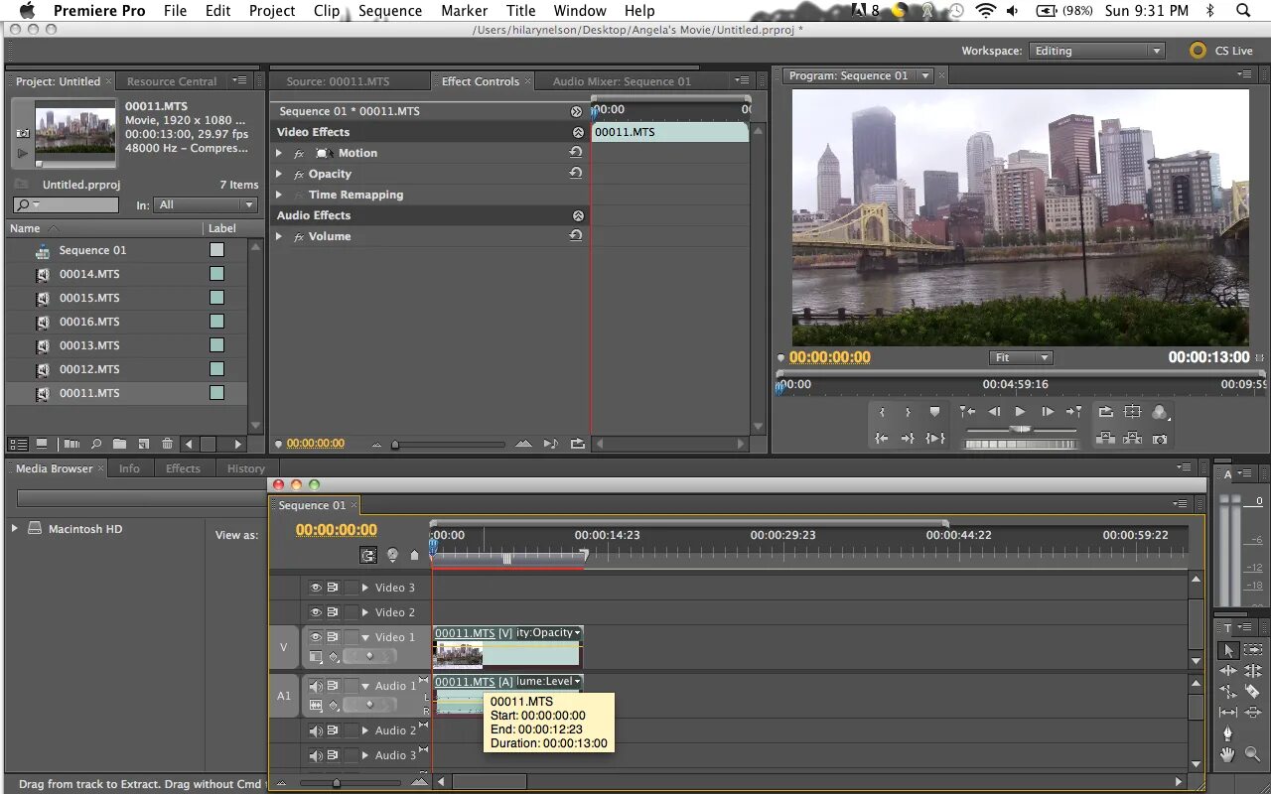Viewport: 1271px width, 794px height.
Task: Toggle Sync Lock for Video 3 track
Action: click(x=334, y=588)
